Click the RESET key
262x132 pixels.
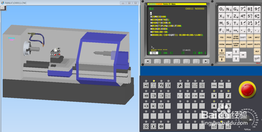pos(257,58)
